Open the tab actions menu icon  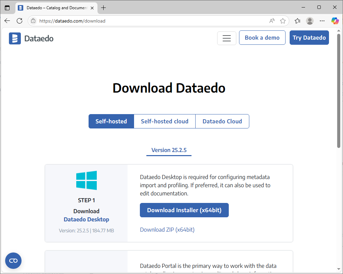7,8
